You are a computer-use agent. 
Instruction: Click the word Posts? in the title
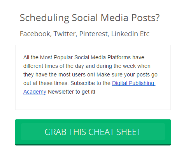145,18
